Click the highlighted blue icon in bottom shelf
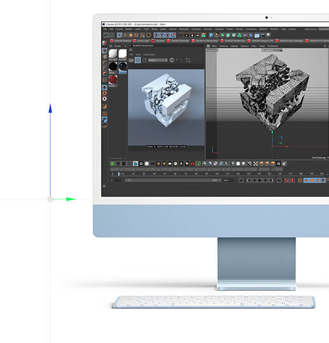This screenshot has width=329, height=343. tap(135, 164)
